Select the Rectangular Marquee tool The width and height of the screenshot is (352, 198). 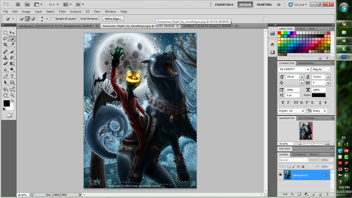(x=5, y=33)
